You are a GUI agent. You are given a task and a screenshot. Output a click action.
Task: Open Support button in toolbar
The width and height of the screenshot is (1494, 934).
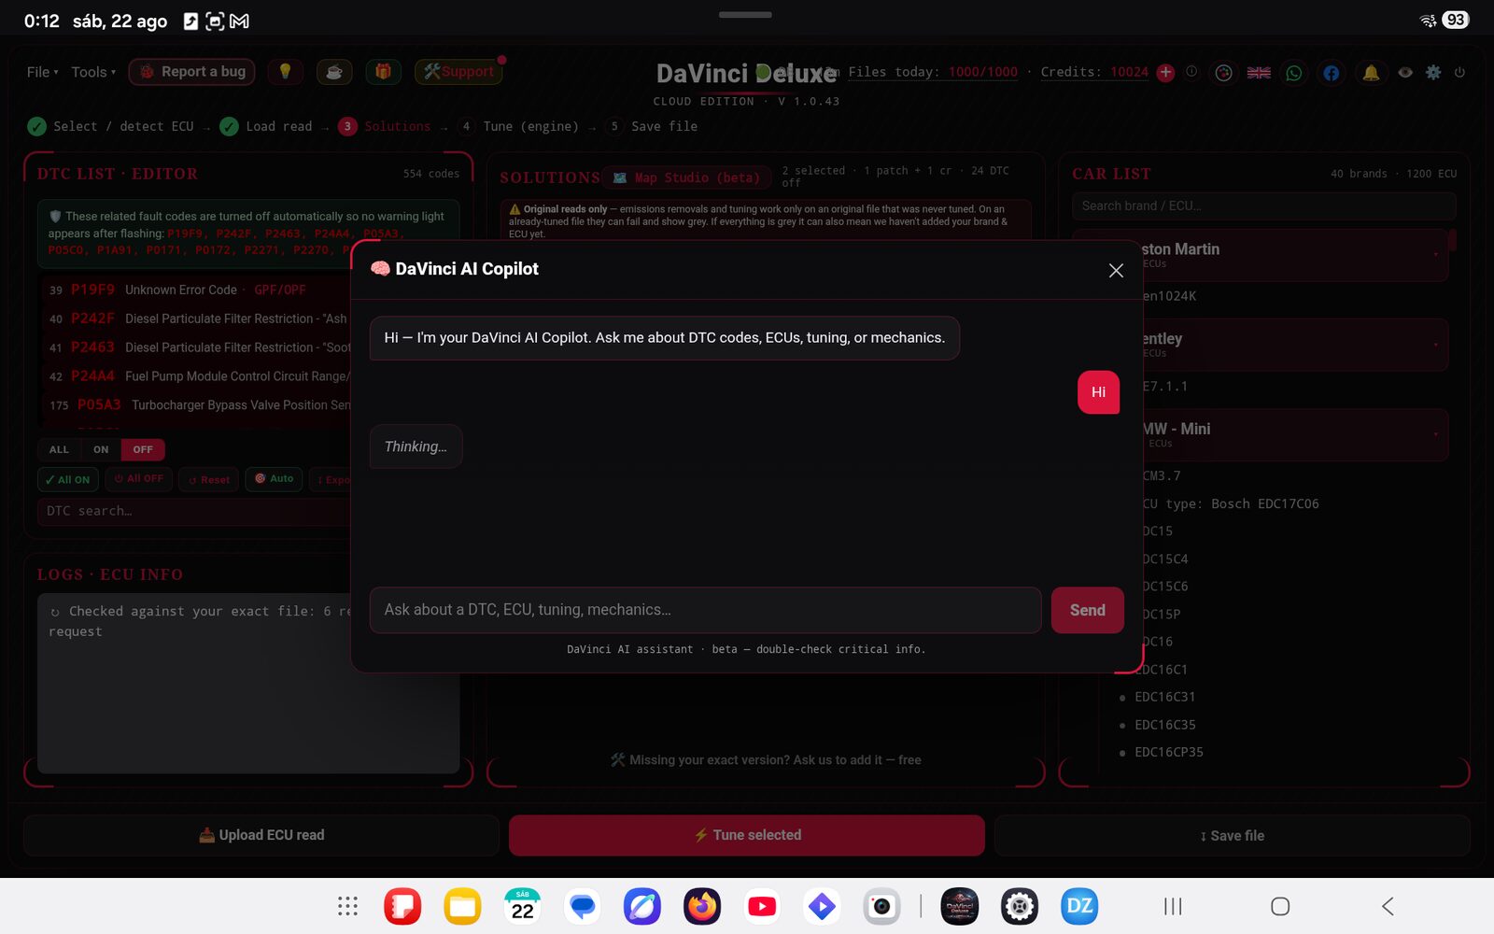(458, 72)
